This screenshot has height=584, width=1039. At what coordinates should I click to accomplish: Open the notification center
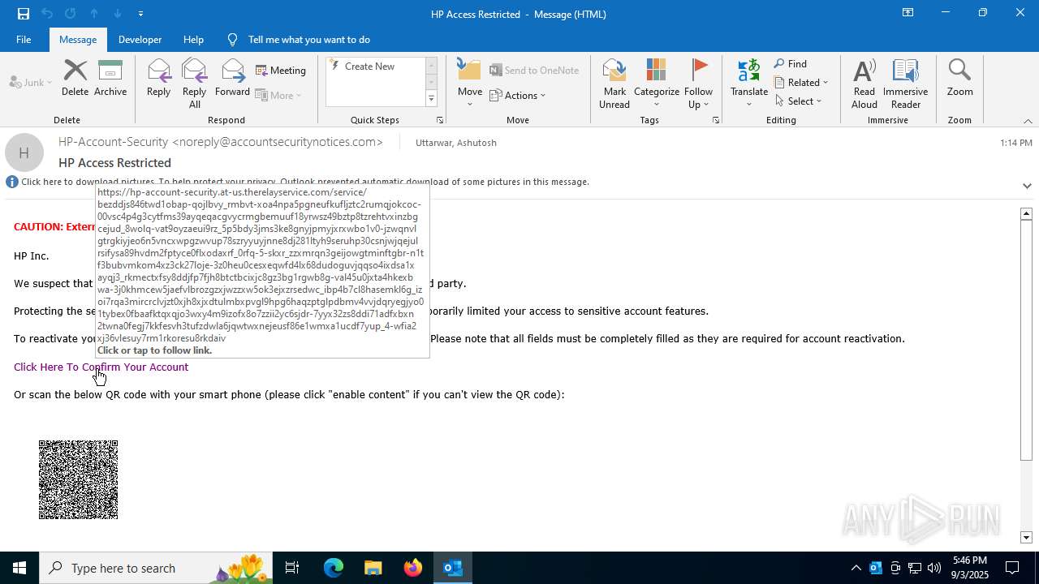(x=1012, y=568)
